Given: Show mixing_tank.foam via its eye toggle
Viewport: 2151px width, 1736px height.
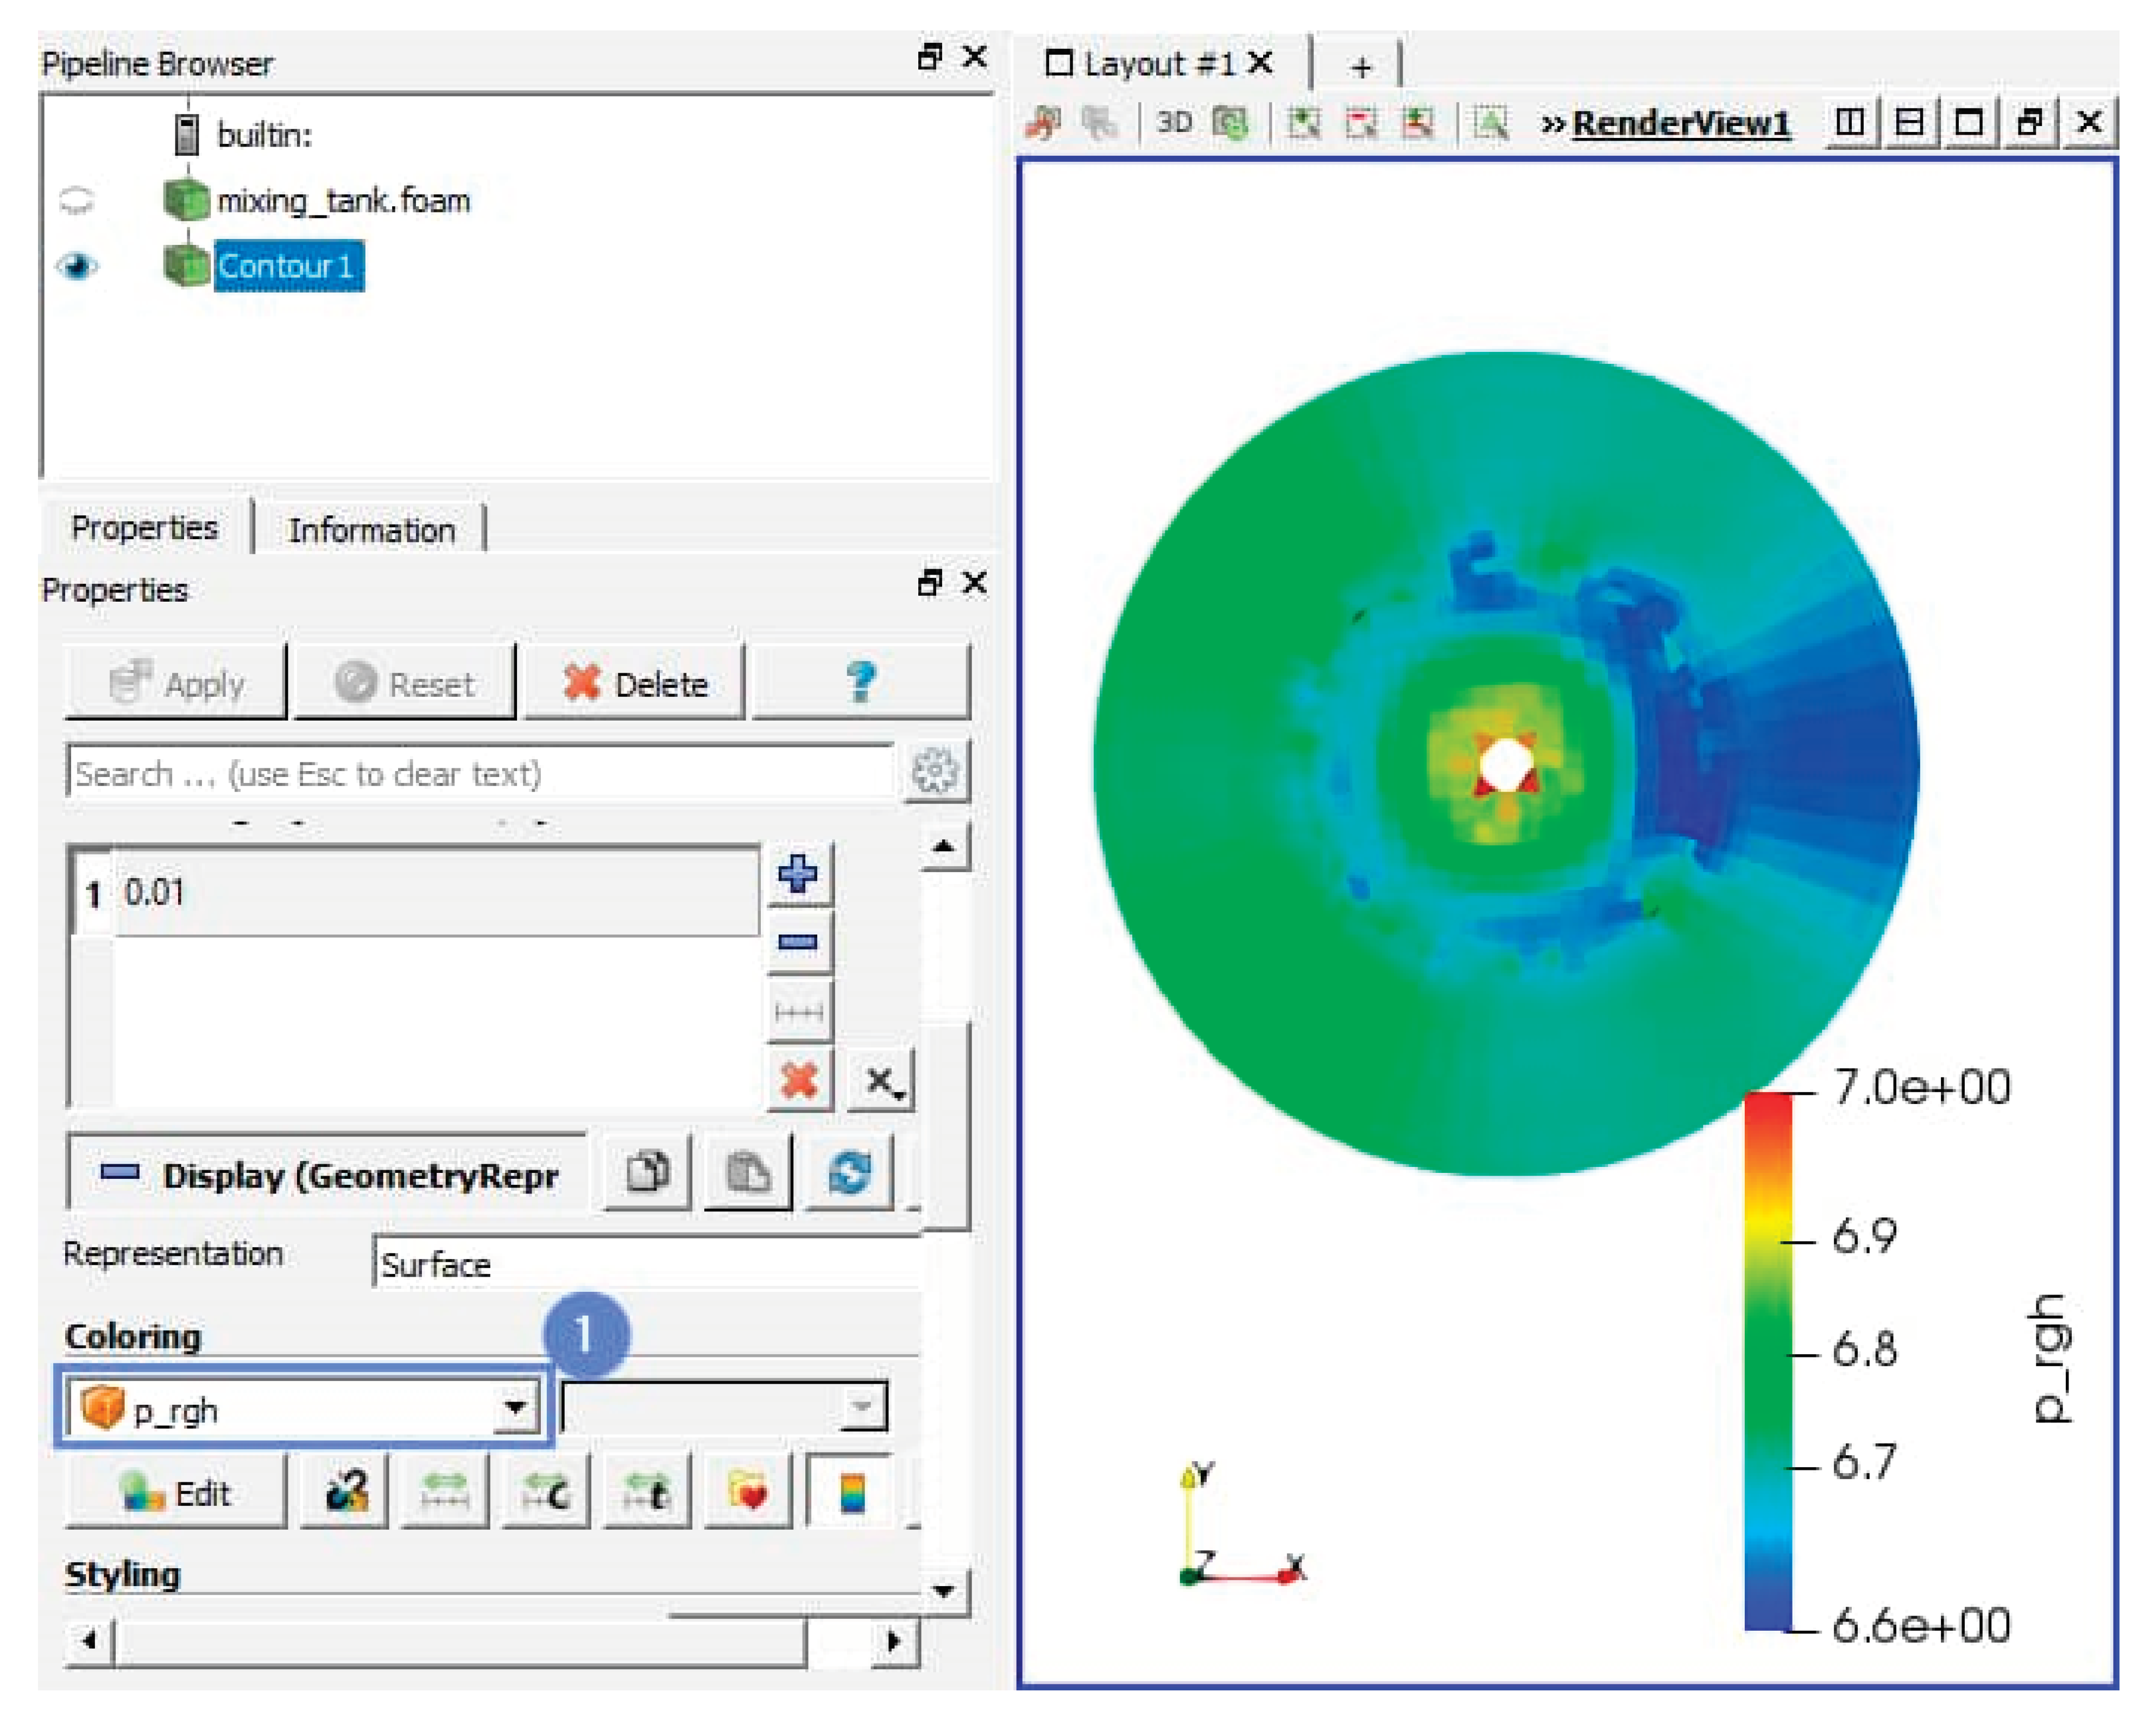Looking at the screenshot, I should [77, 200].
